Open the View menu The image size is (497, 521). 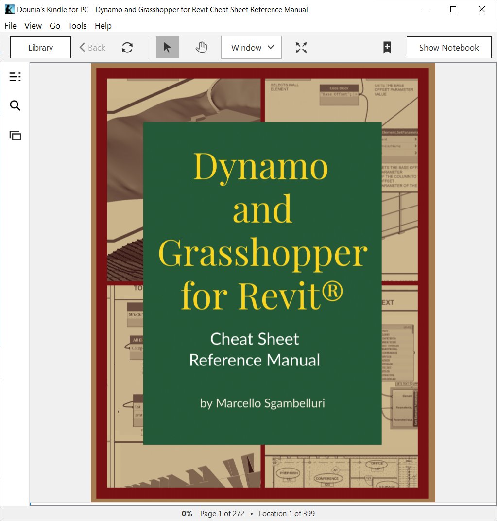33,26
